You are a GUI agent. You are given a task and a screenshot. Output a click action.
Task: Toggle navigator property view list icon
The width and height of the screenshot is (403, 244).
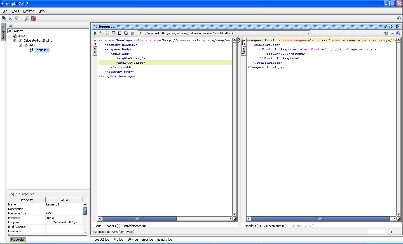pos(11,25)
